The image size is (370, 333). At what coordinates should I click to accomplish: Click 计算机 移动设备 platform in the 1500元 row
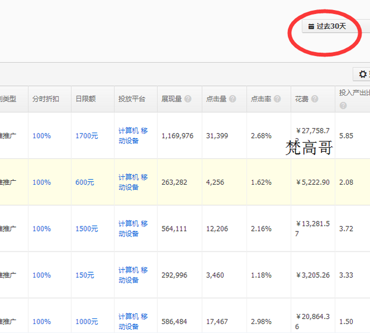pyautogui.click(x=133, y=229)
